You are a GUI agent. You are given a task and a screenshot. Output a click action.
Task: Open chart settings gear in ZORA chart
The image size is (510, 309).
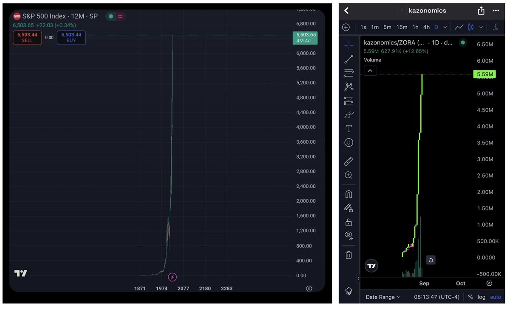point(489,283)
